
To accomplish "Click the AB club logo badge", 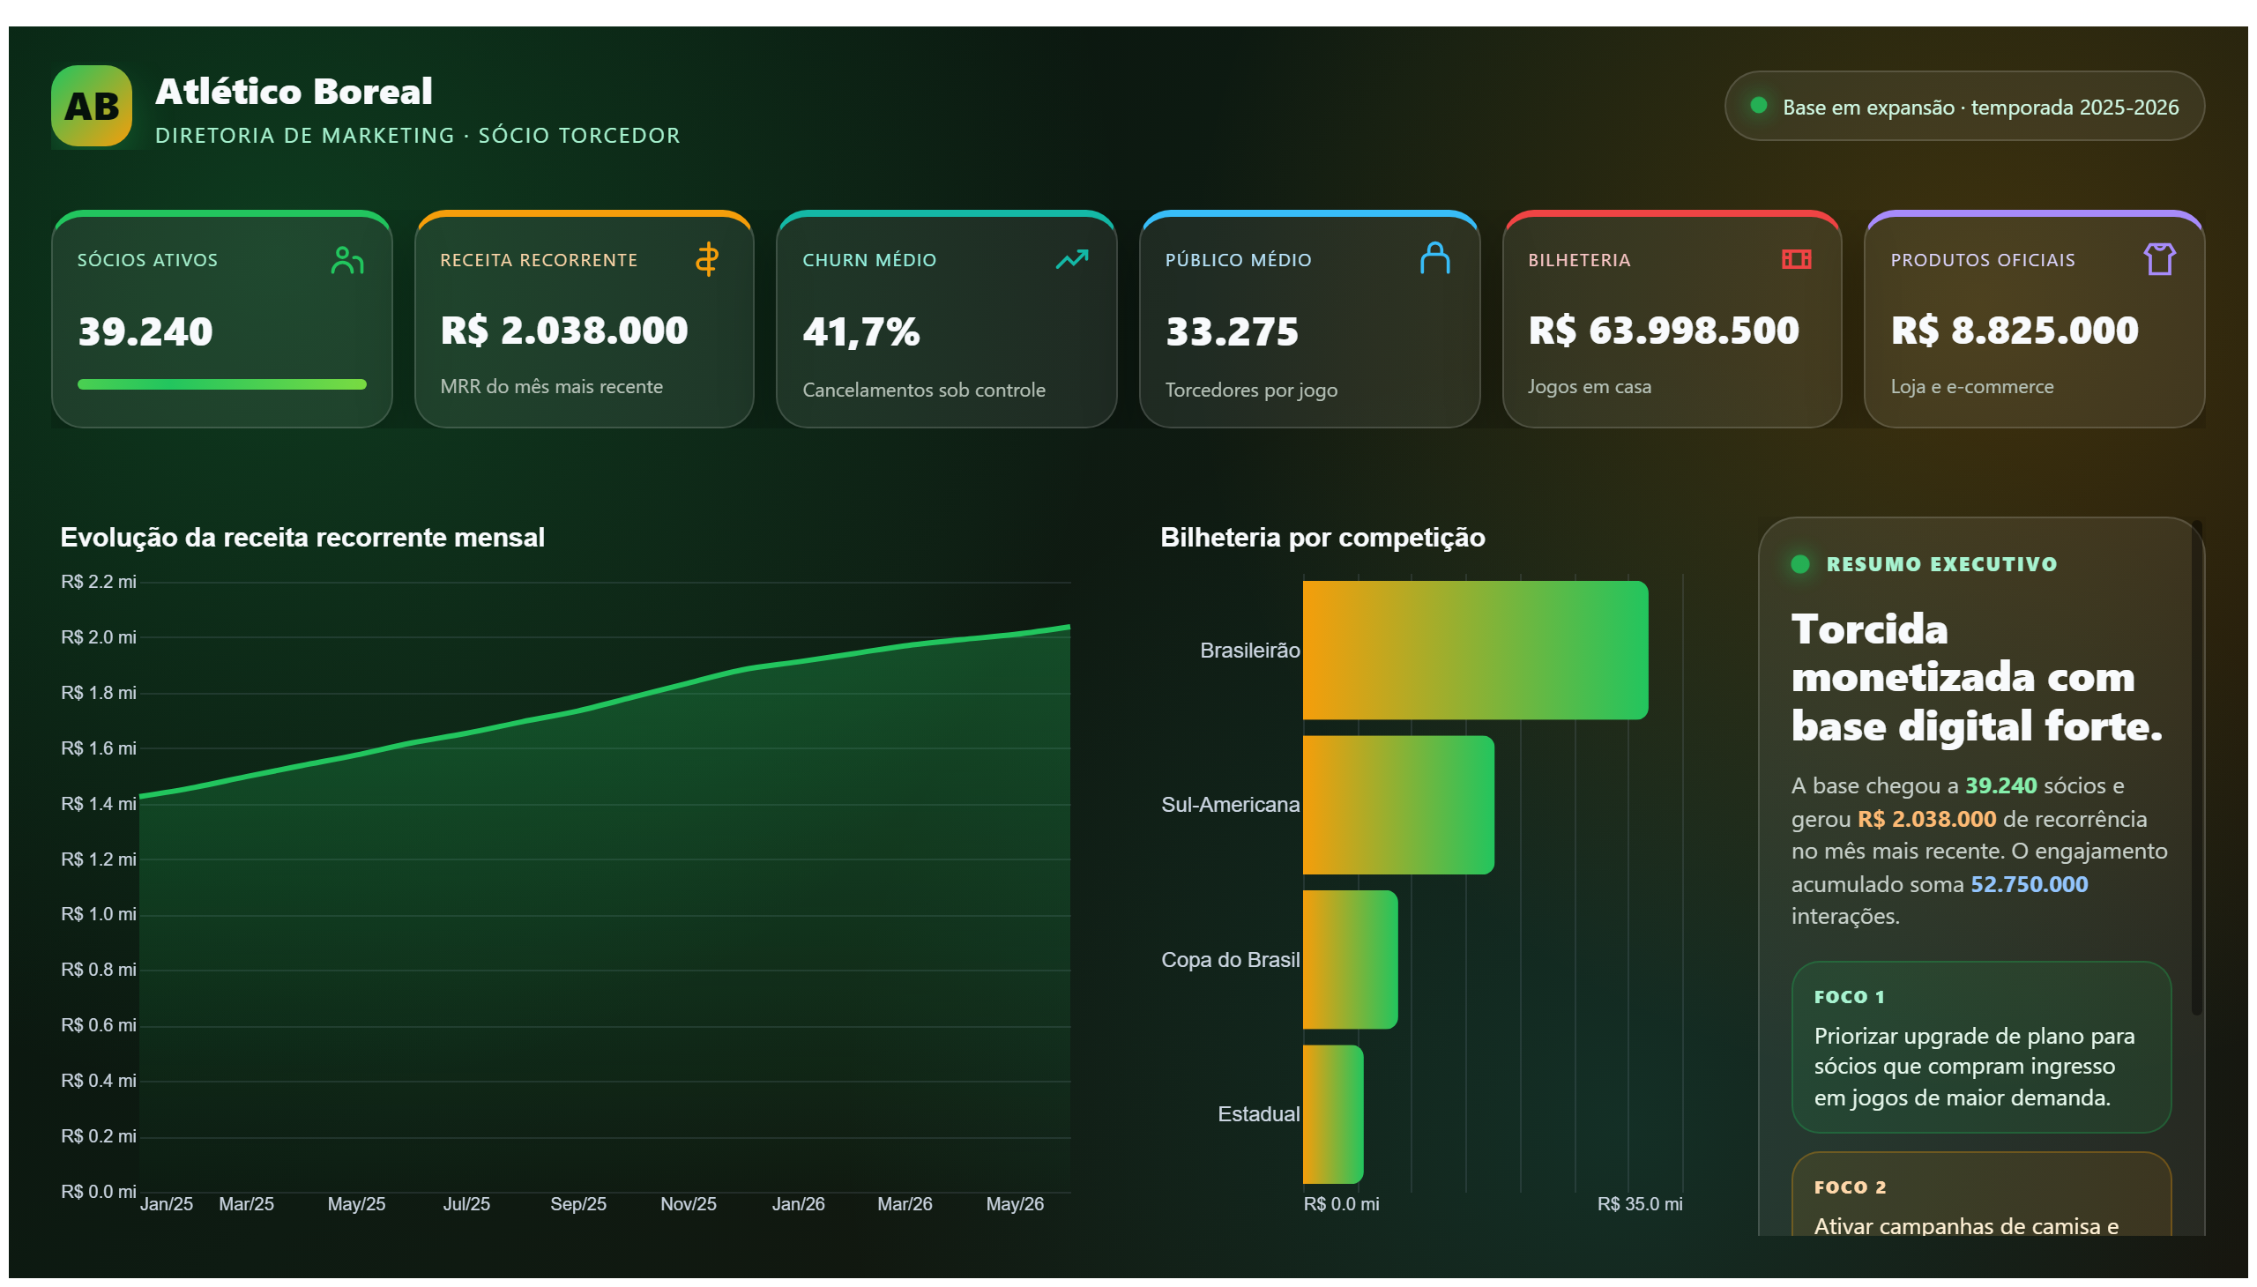I will 91,106.
